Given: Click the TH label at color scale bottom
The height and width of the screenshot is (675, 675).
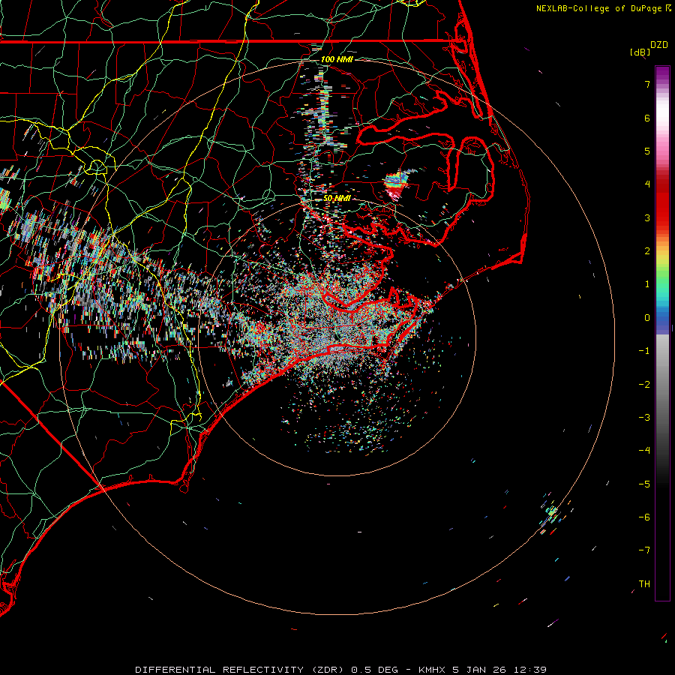Looking at the screenshot, I should [x=644, y=583].
